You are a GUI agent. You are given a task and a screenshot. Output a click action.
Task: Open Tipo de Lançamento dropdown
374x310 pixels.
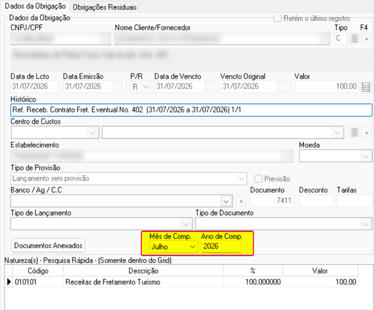click(x=186, y=224)
